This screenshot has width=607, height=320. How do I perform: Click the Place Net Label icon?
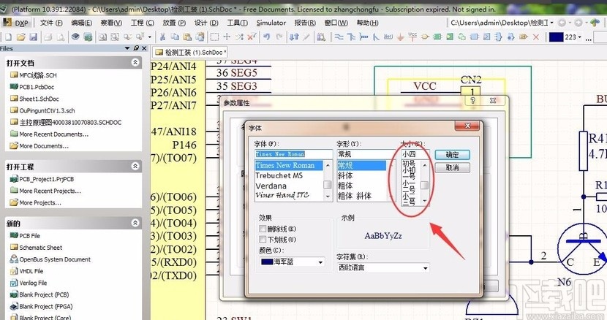pyautogui.click(x=388, y=37)
